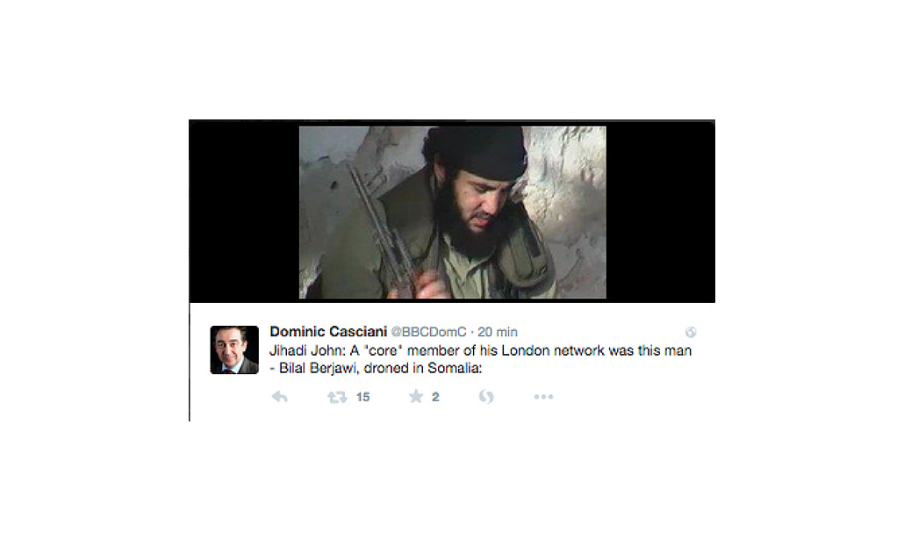Viewport: 904px width, 540px height.
Task: View the retweet count of 15
Action: 362,397
